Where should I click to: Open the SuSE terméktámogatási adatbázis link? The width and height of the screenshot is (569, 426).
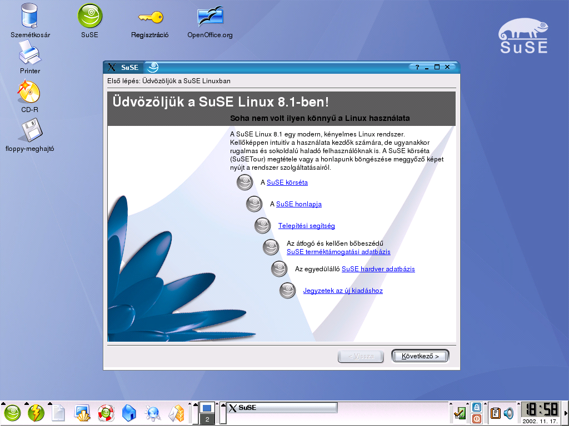click(338, 252)
